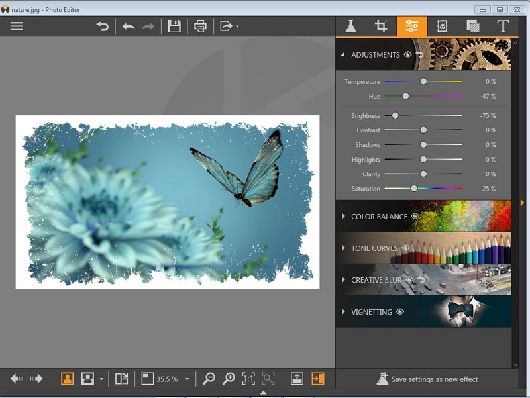Click the zoom out magnifier
This screenshot has width=530, height=398.
[209, 379]
